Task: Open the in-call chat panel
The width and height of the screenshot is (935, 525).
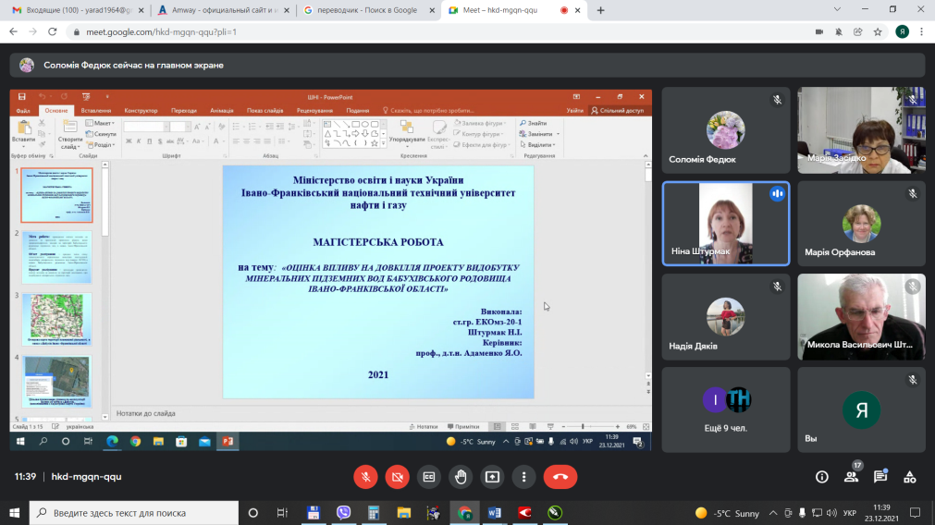Action: 880,477
